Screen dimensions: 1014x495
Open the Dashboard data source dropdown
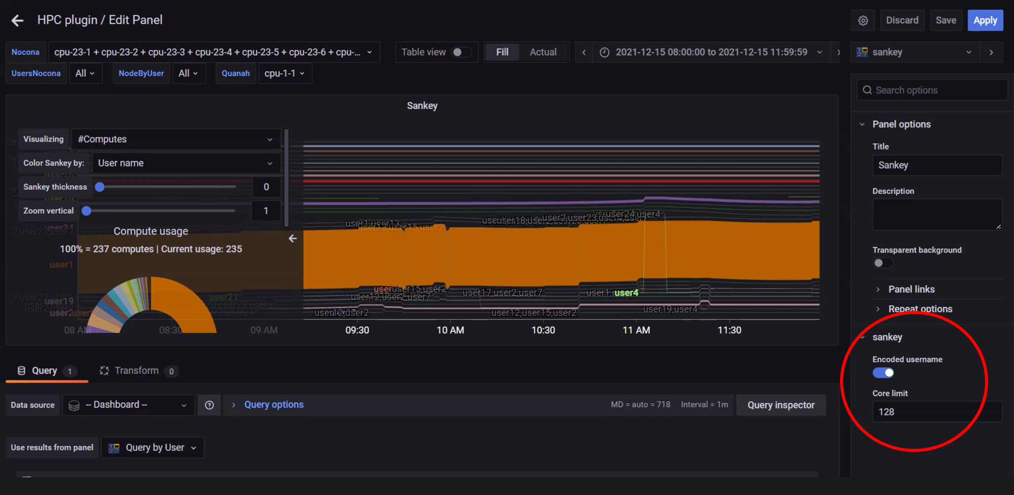pyautogui.click(x=128, y=405)
